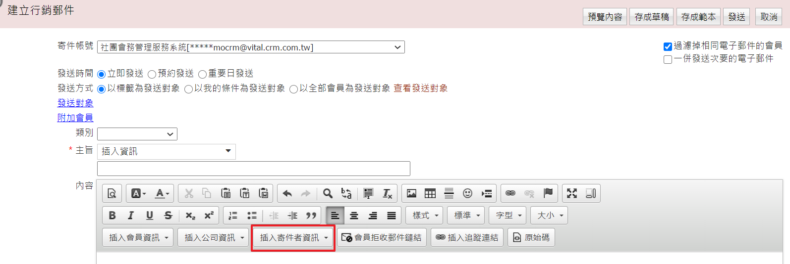Insert a bulleted list

click(252, 216)
